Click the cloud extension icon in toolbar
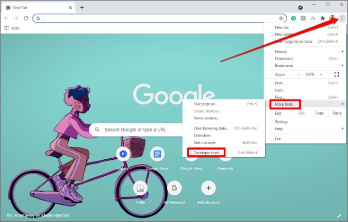Viewport: 348px width, 222px height. coord(313,18)
